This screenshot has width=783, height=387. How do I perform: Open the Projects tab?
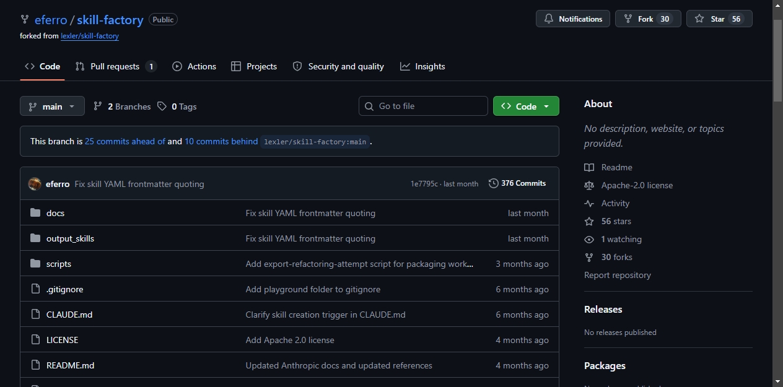point(254,66)
